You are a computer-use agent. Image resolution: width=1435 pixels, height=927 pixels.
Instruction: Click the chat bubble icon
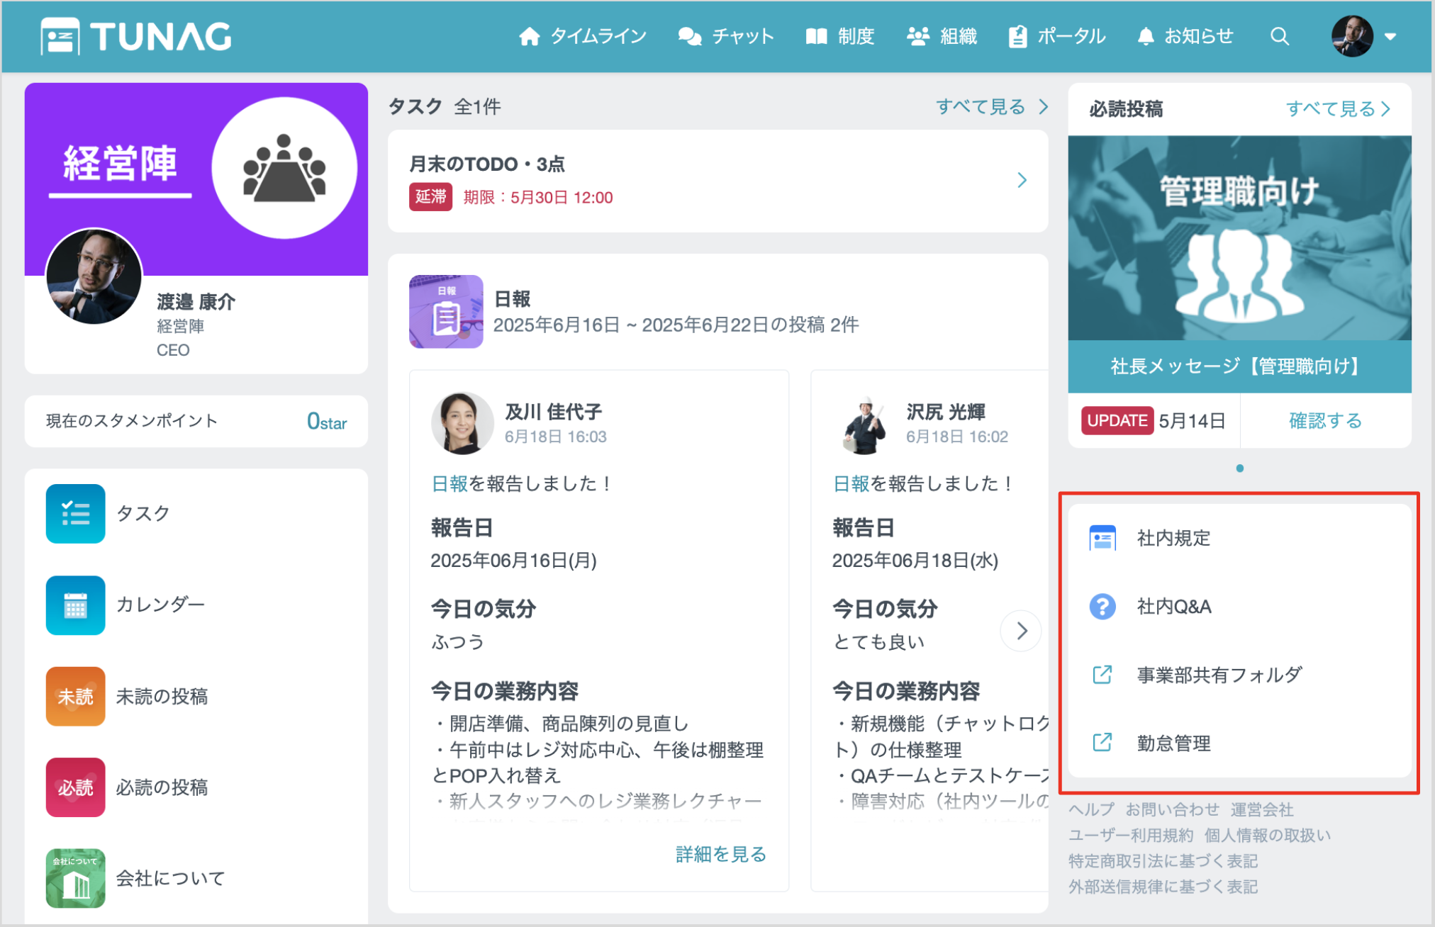coord(689,36)
